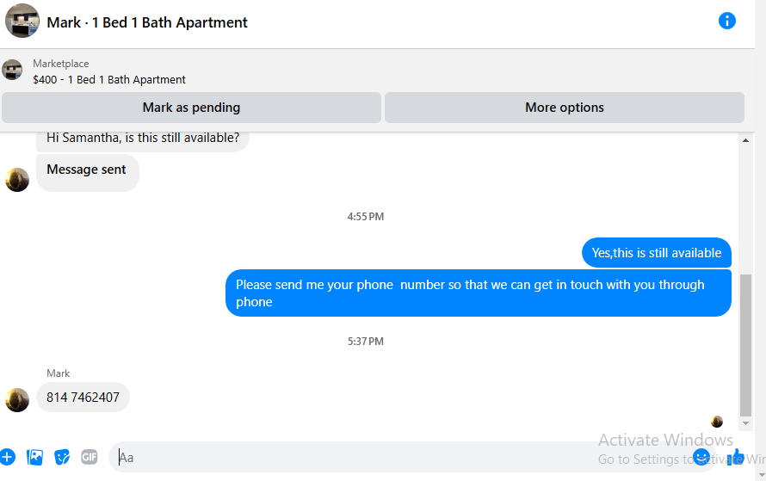This screenshot has height=481, width=766.
Task: Click the $400 - 1 Bed 1 Bath Apartment link
Action: [109, 80]
